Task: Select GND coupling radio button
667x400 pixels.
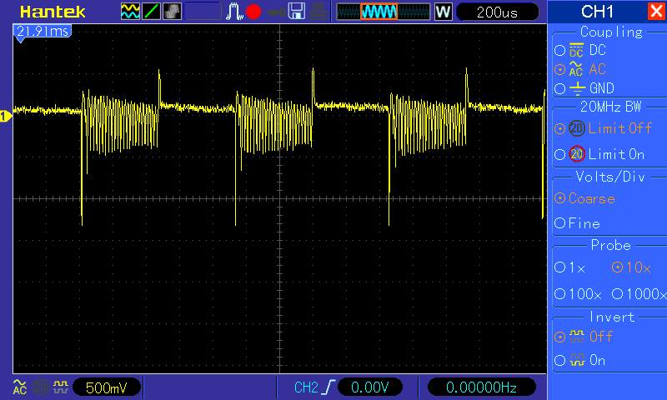Action: pos(559,88)
